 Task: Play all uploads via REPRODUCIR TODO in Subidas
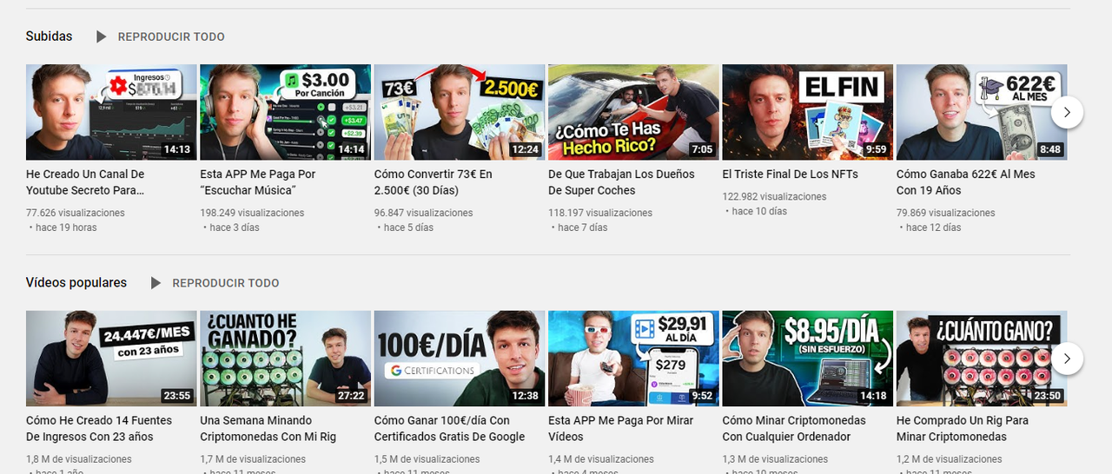tap(171, 37)
